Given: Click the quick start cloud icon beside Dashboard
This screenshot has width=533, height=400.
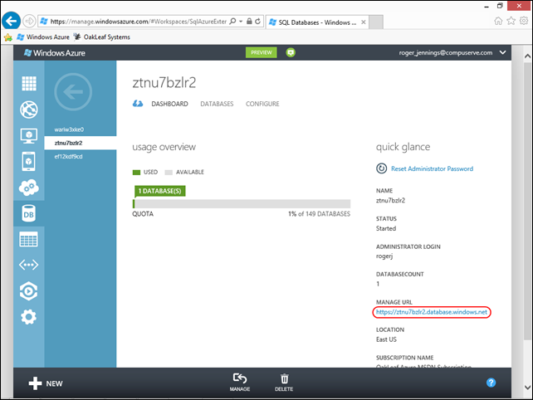Looking at the screenshot, I should [x=138, y=103].
